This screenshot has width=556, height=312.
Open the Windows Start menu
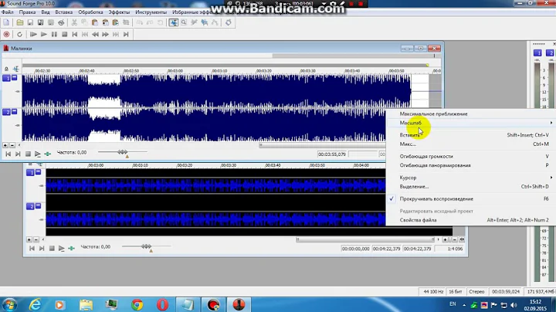tap(9, 304)
